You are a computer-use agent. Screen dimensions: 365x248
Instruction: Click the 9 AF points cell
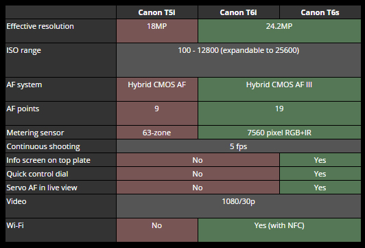pyautogui.click(x=157, y=113)
